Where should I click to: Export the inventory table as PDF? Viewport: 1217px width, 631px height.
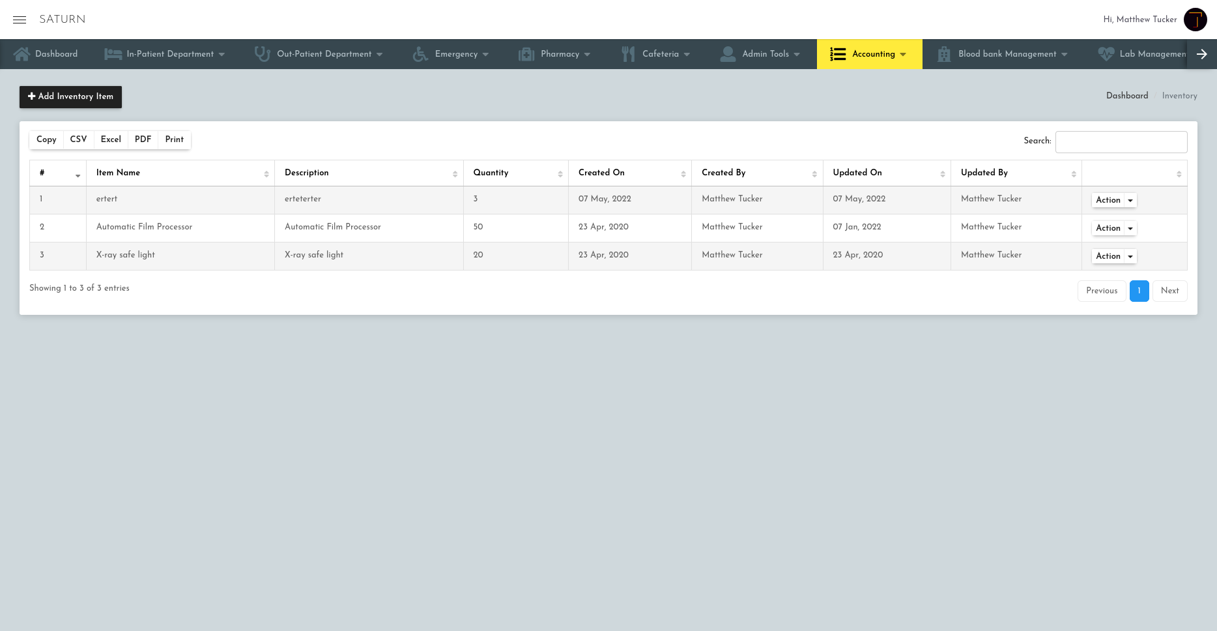click(x=143, y=139)
